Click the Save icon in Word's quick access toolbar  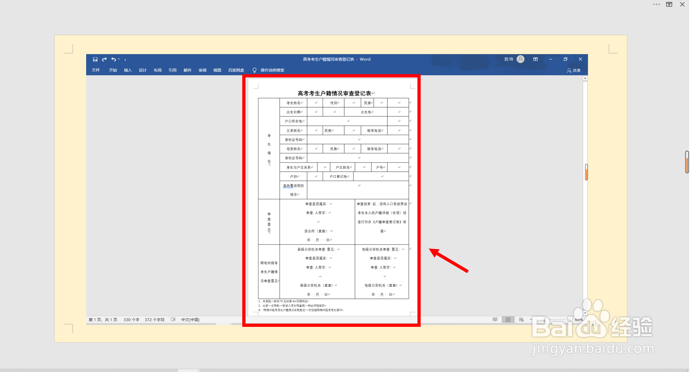[x=95, y=59]
